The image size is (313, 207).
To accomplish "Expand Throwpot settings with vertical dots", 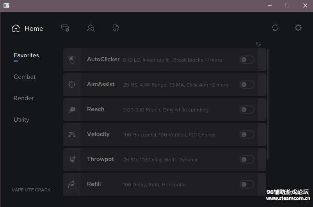I will coord(261,159).
